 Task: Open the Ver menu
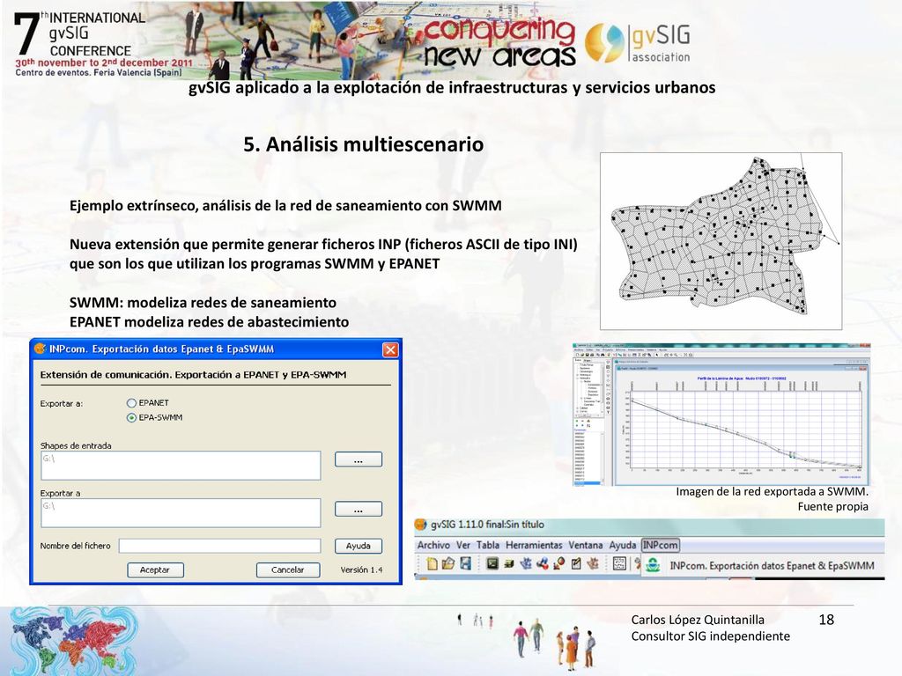[x=463, y=545]
